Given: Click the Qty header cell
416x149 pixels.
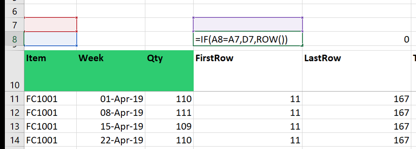Looking at the screenshot, I should click(169, 71).
